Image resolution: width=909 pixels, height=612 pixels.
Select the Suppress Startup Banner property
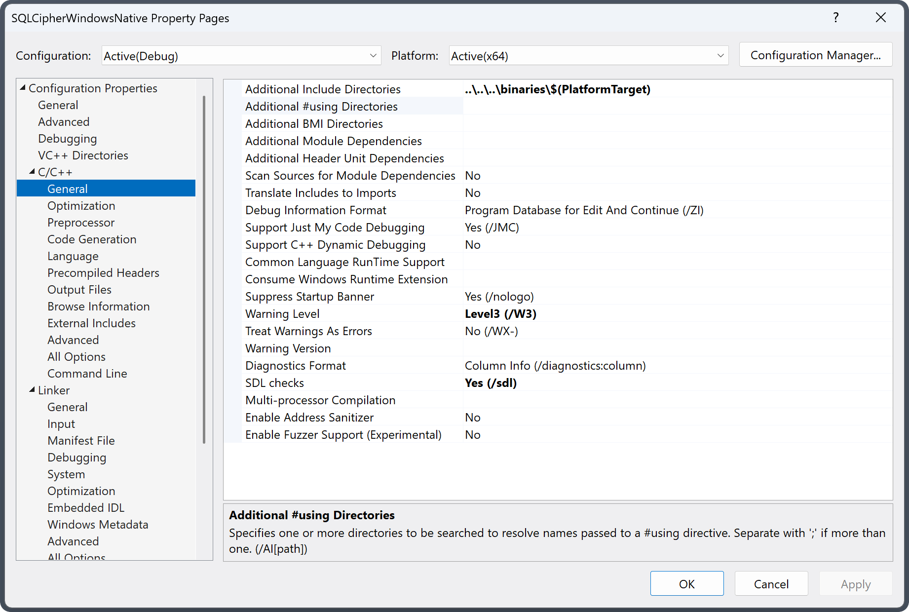(x=309, y=297)
